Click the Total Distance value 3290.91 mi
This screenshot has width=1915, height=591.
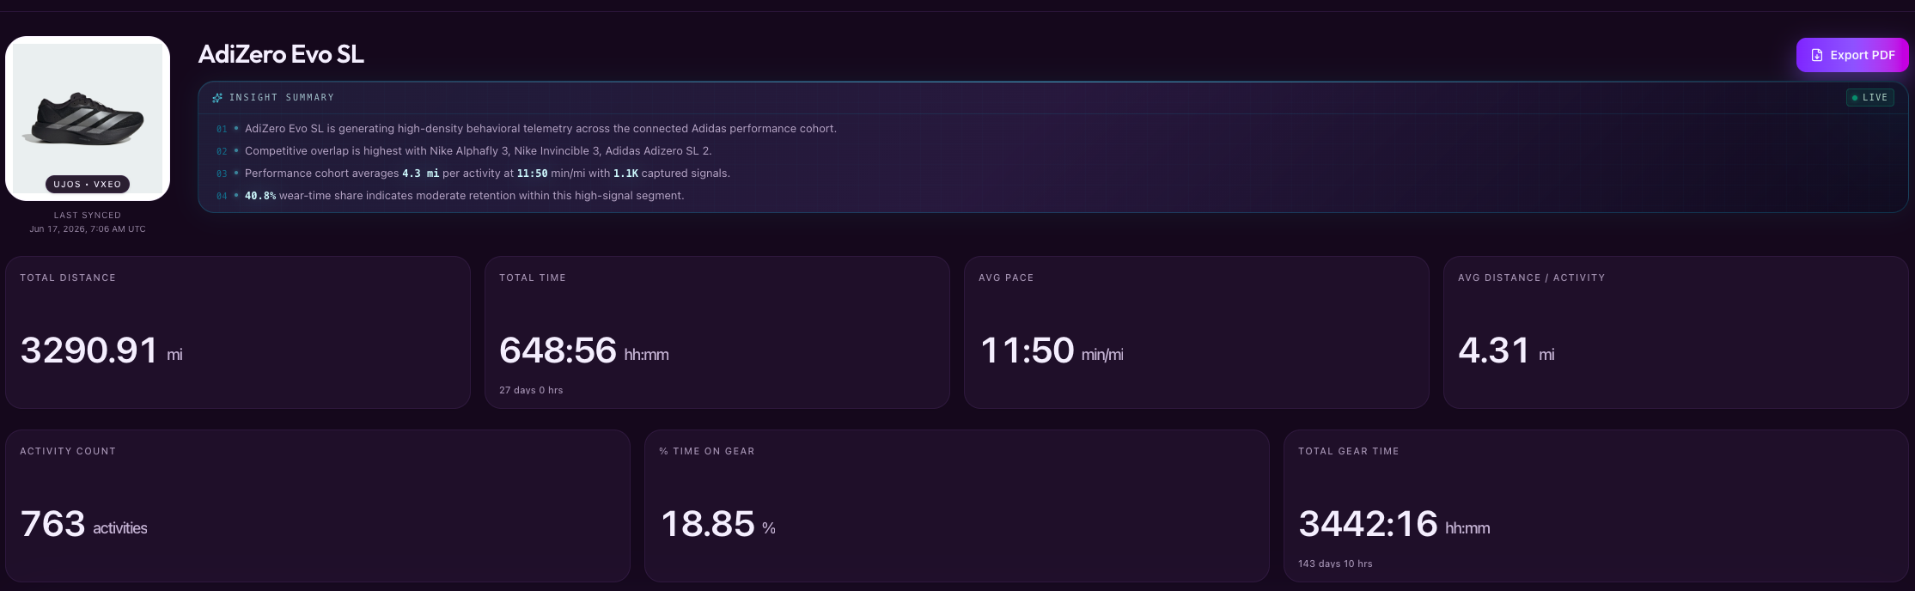coord(101,350)
